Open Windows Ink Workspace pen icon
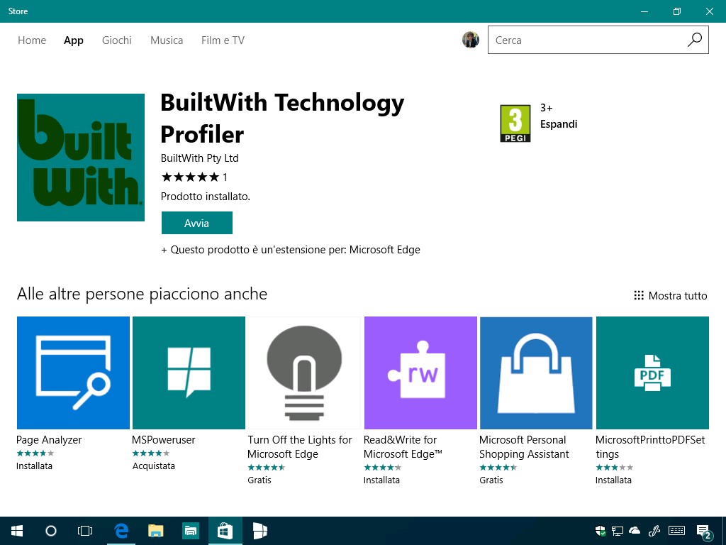The width and height of the screenshot is (726, 545). pos(654,531)
